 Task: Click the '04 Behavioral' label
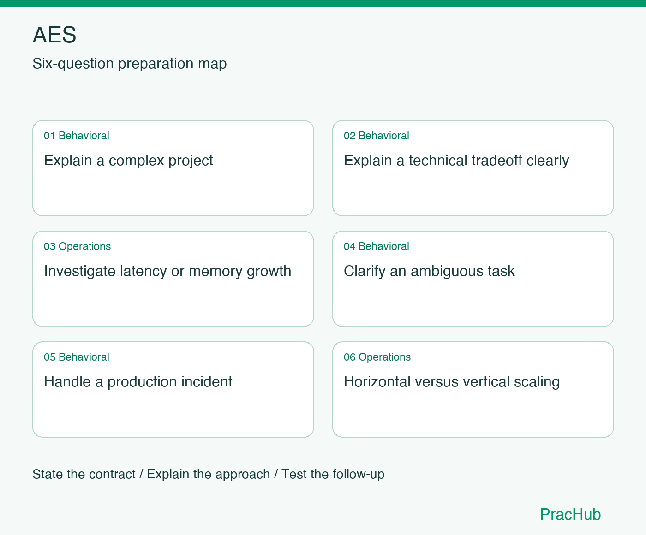(x=377, y=246)
